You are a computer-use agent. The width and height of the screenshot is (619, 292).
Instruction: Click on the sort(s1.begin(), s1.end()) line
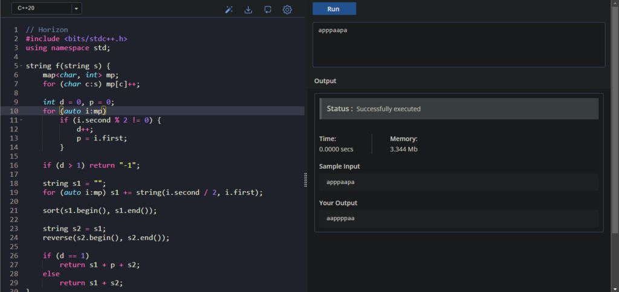tap(100, 211)
